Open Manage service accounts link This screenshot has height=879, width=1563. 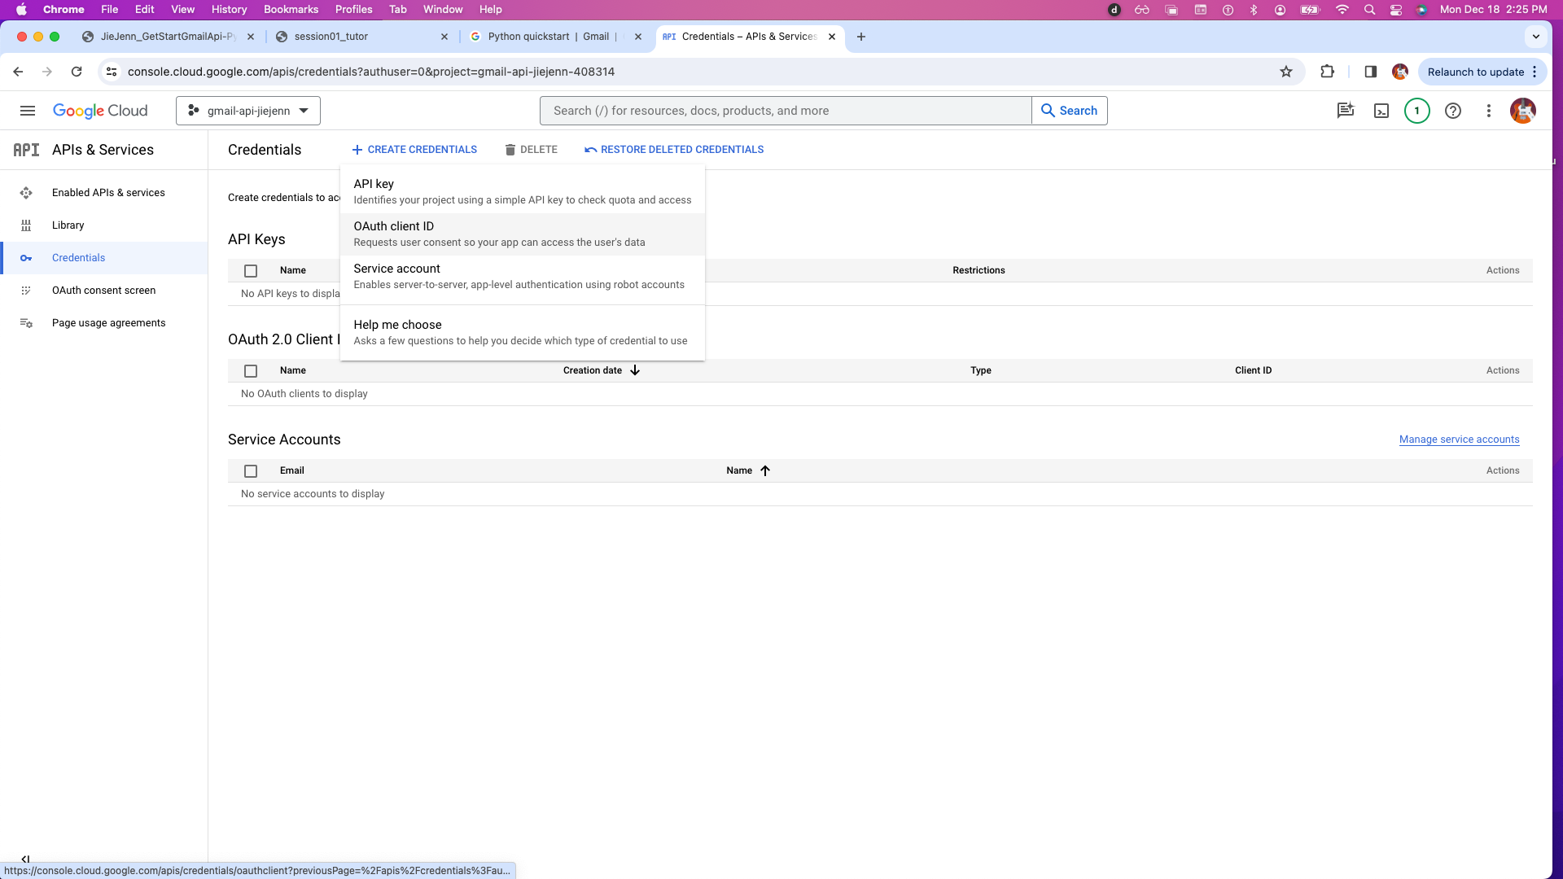point(1460,439)
